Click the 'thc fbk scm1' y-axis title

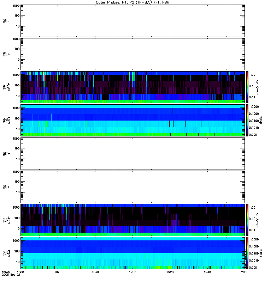7,253
